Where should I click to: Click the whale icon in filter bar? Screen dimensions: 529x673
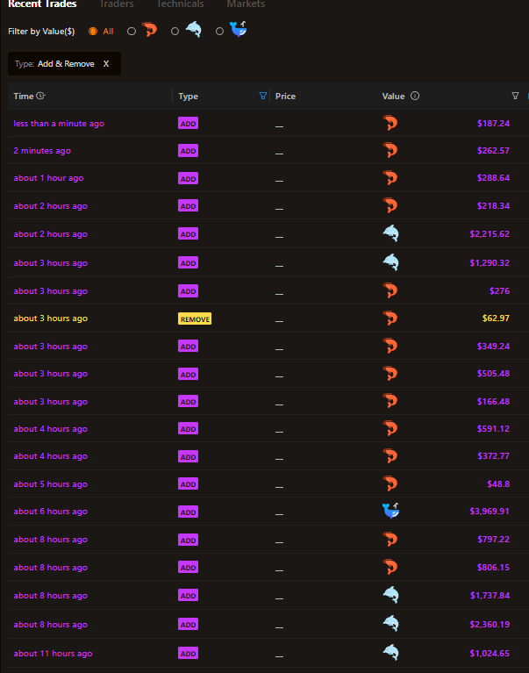239,29
